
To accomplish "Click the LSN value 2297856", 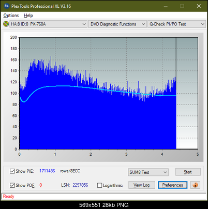I will (x=80, y=185).
